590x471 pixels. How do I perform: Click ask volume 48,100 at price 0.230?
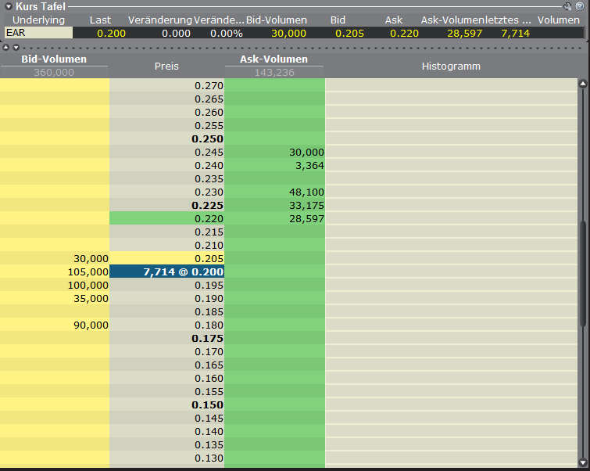pos(274,192)
